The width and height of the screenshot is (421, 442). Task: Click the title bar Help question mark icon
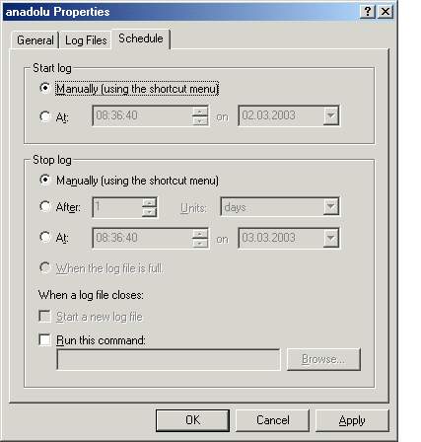(x=368, y=12)
